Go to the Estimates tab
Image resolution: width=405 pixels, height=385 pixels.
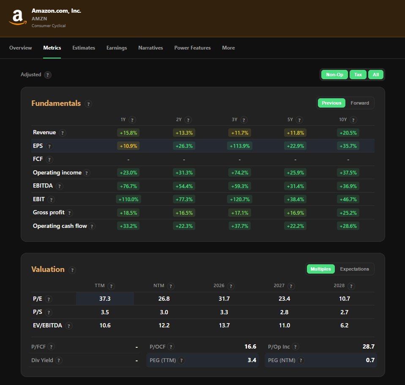click(x=84, y=48)
